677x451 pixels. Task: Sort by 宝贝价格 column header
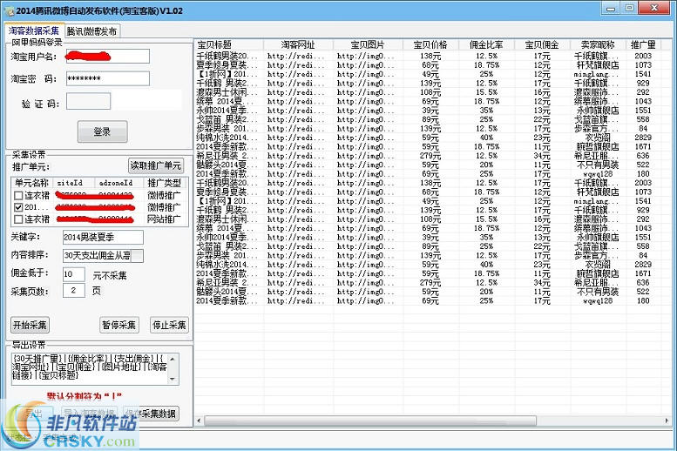(430, 44)
